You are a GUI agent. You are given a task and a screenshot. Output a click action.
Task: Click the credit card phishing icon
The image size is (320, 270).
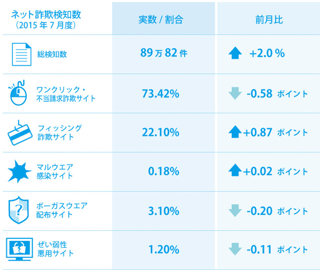[20, 133]
